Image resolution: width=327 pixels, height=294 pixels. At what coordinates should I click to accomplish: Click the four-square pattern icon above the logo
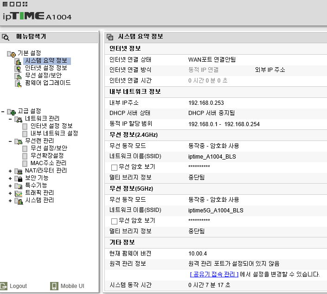25,4
